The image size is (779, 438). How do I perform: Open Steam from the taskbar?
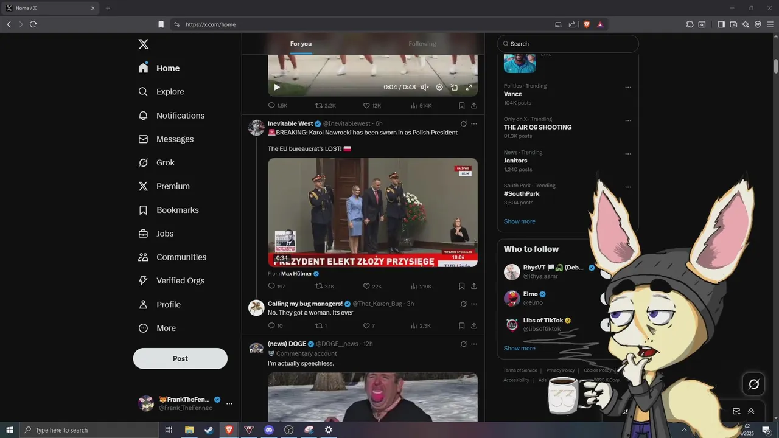(209, 430)
